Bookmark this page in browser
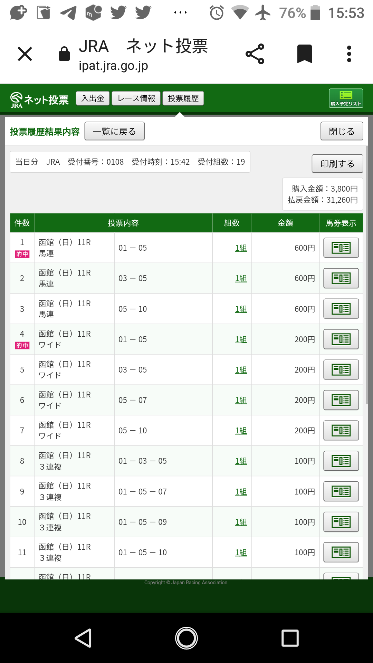The image size is (373, 663). coord(304,54)
